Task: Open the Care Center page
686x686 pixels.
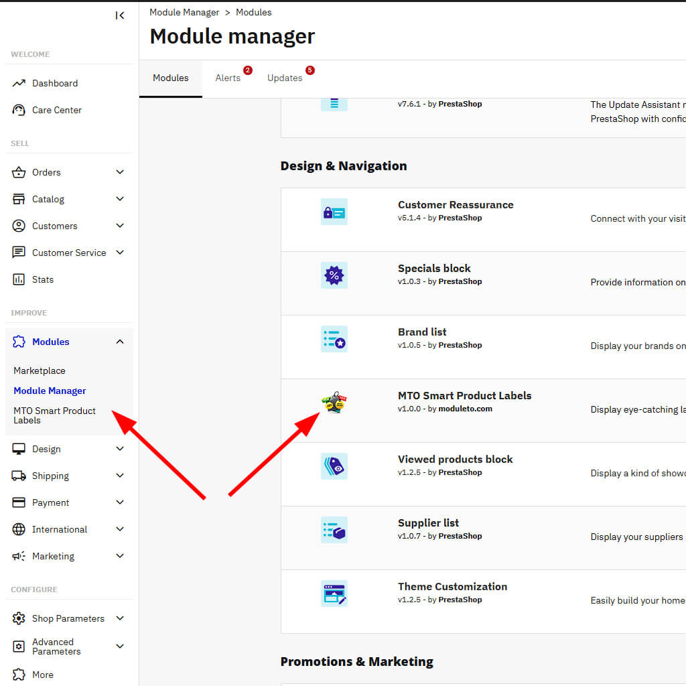Action: [56, 110]
